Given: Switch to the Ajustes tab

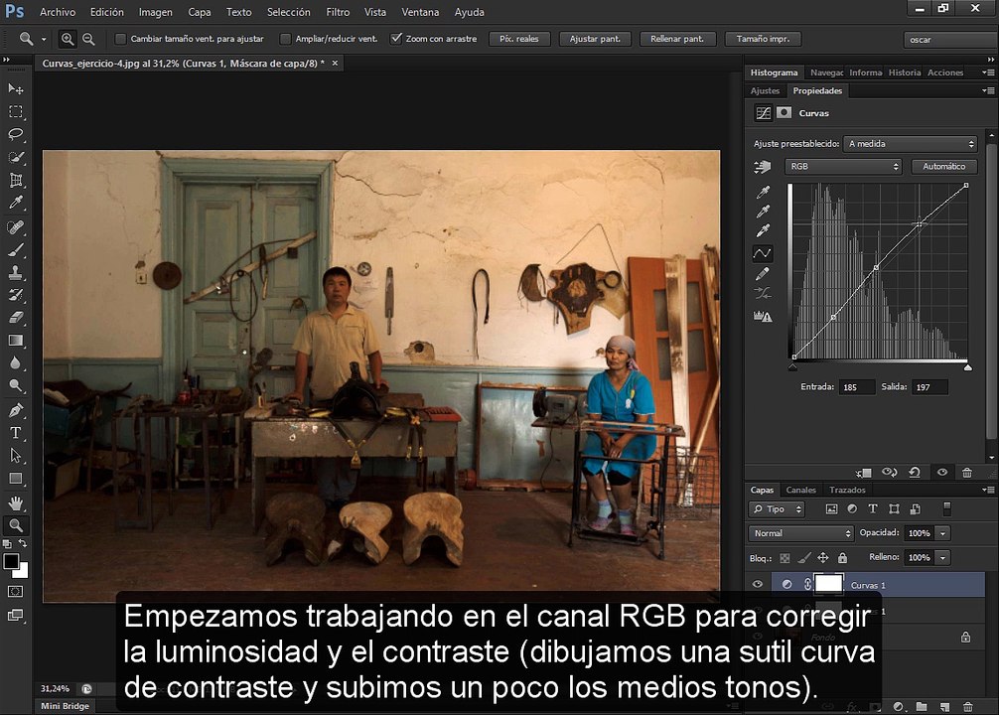Looking at the screenshot, I should click(x=765, y=91).
